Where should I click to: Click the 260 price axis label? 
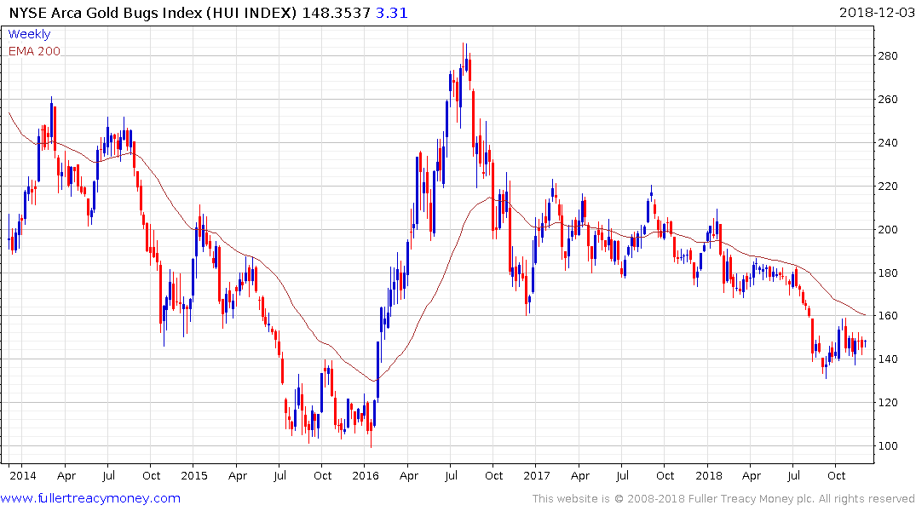click(x=888, y=100)
